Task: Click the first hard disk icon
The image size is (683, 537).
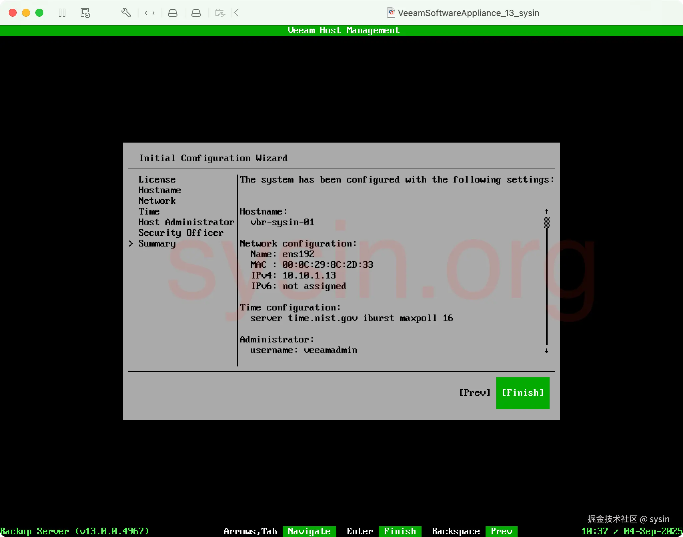Action: [173, 13]
